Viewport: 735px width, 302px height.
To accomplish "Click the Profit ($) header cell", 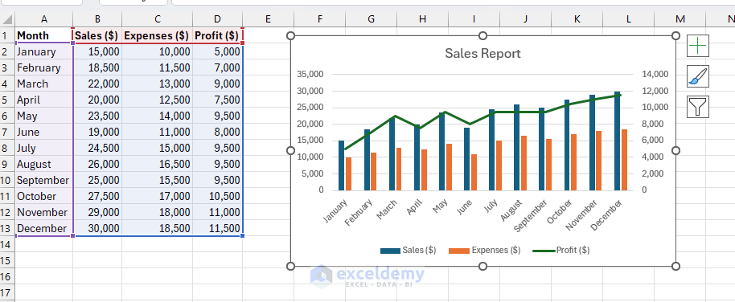I will [217, 35].
